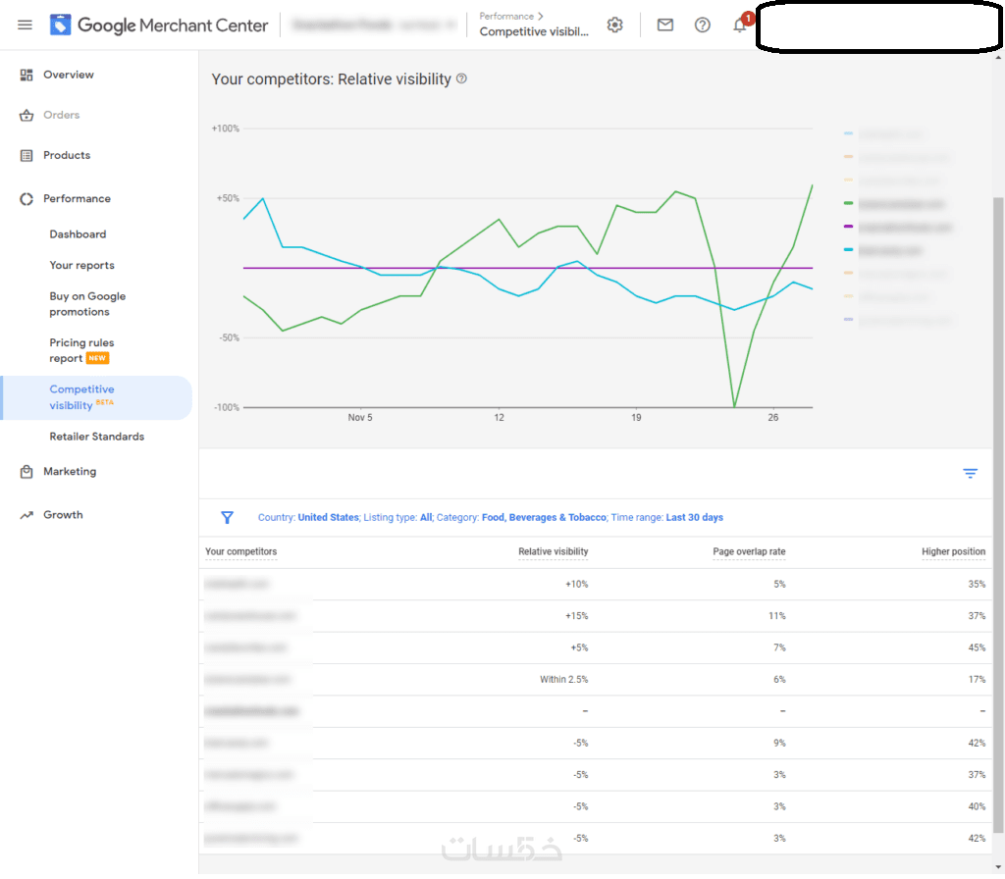Open Retailer Standards page

(x=96, y=437)
